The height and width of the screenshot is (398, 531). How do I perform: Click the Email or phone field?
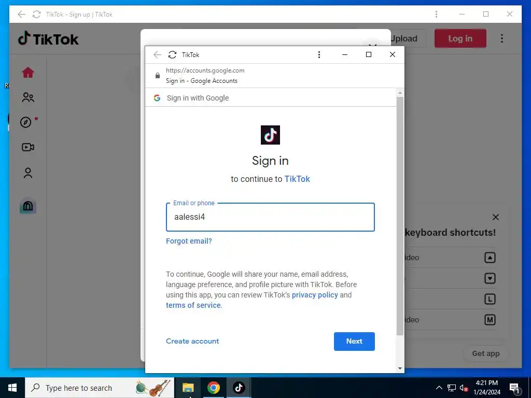(270, 217)
